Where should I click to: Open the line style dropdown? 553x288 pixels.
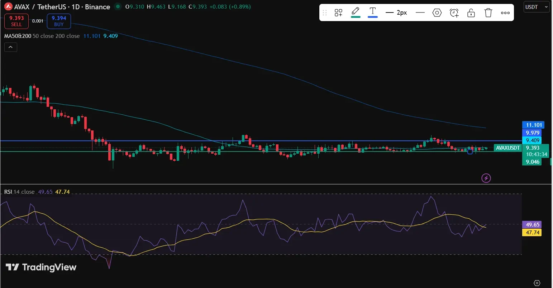pos(420,13)
